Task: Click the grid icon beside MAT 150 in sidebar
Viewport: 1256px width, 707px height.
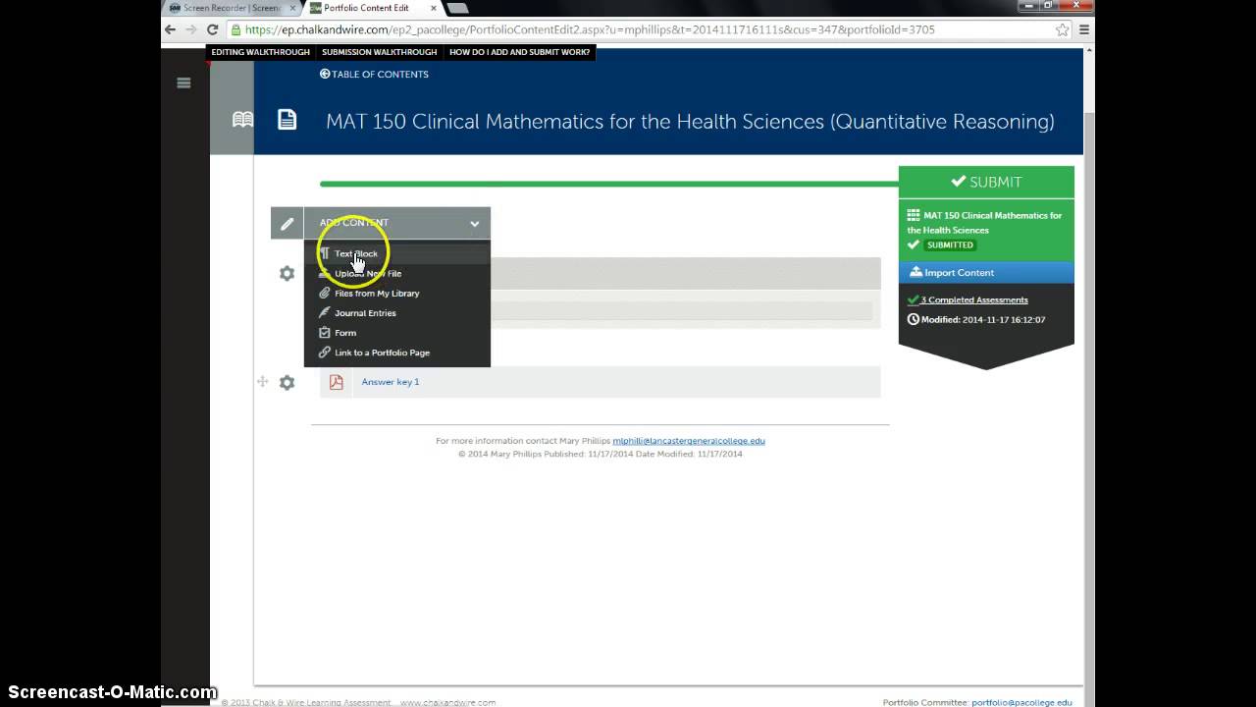Action: coord(914,215)
